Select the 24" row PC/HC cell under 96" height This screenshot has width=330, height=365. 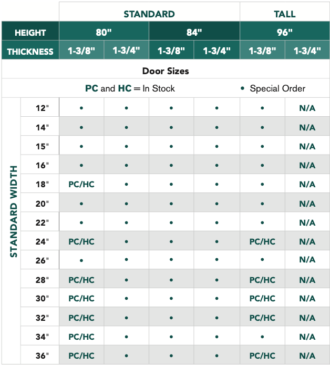(x=262, y=242)
